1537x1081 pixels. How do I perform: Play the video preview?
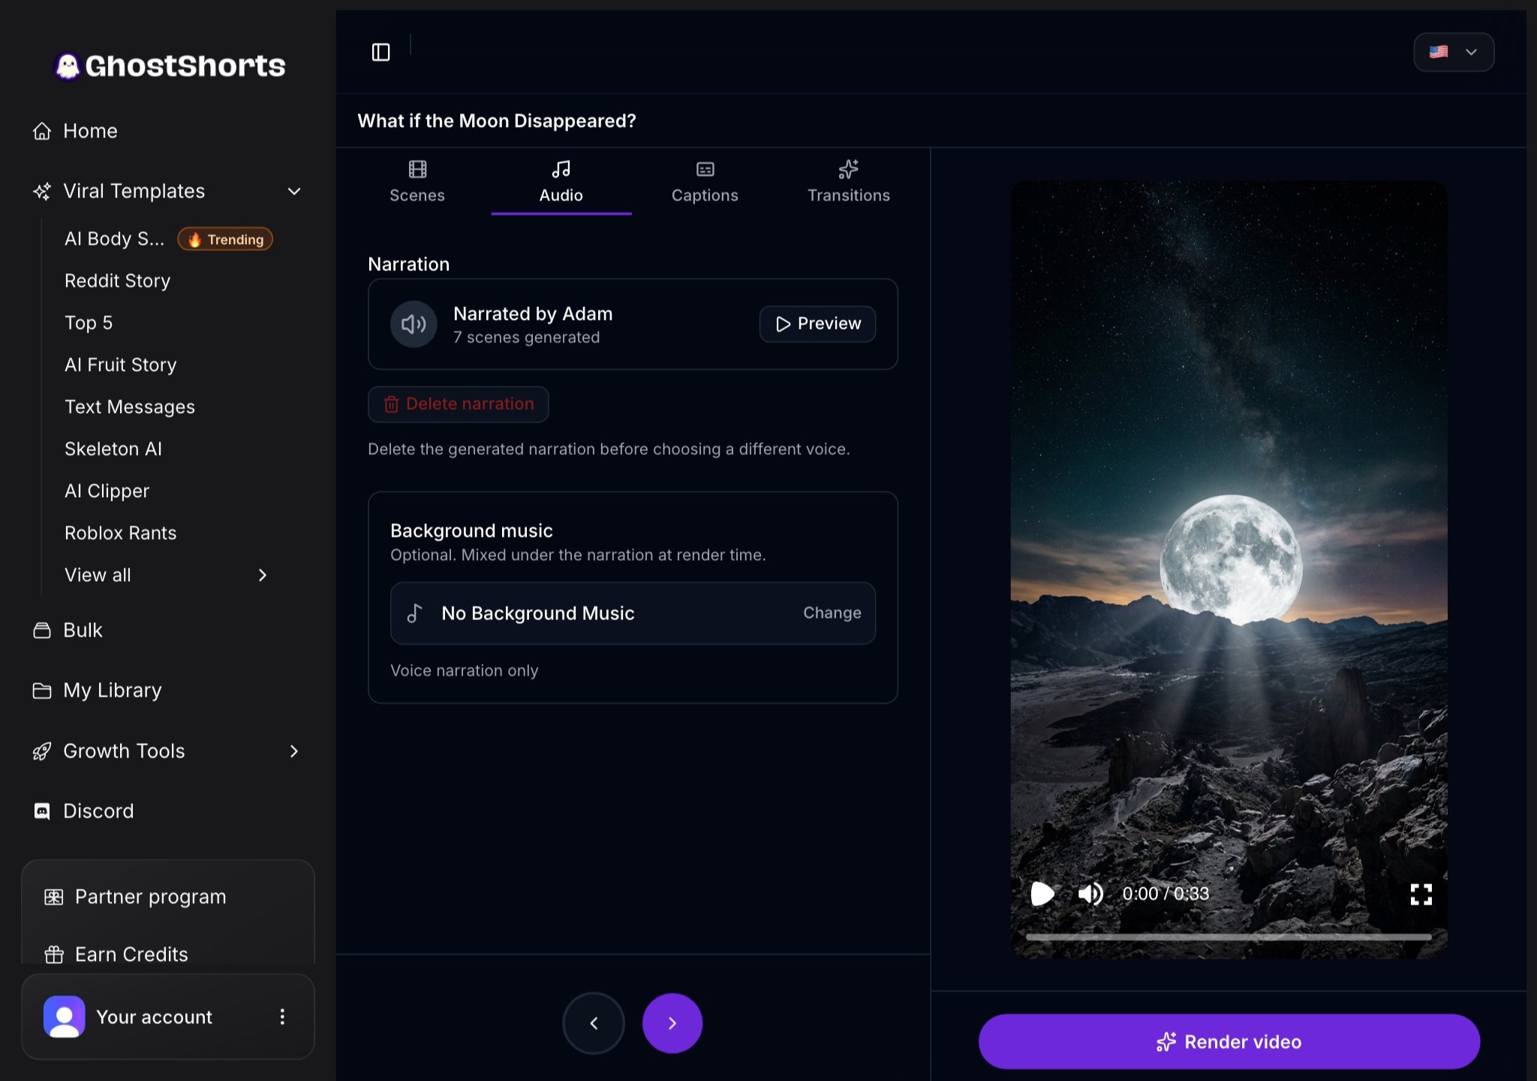point(1042,893)
